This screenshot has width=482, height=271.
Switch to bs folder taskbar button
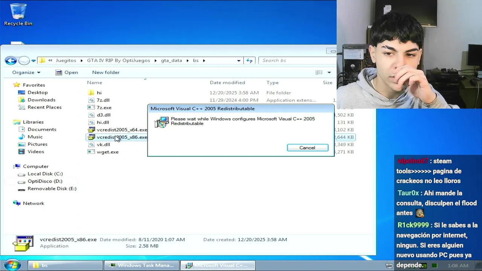(x=65, y=265)
